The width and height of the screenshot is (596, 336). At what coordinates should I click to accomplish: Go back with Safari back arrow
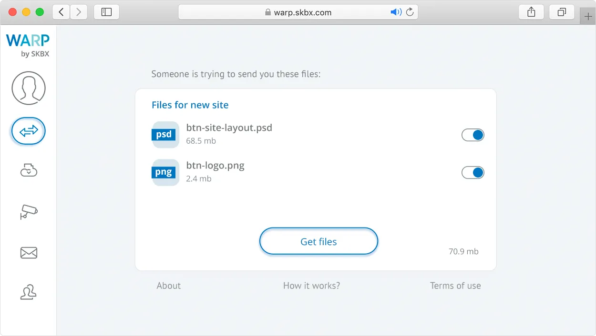coord(61,12)
